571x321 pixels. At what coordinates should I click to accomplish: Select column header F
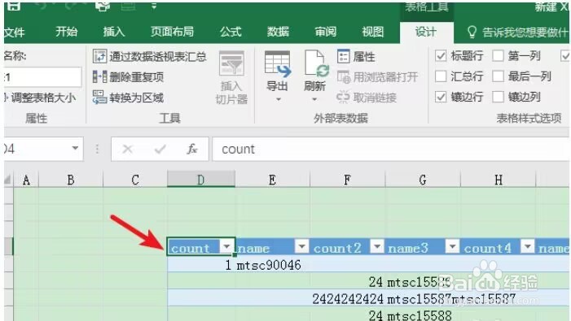coord(348,180)
